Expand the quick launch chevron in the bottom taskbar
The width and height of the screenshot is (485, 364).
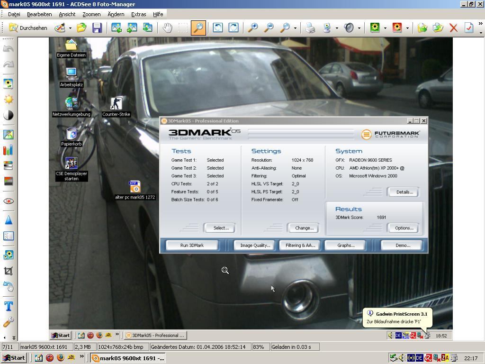(81, 356)
